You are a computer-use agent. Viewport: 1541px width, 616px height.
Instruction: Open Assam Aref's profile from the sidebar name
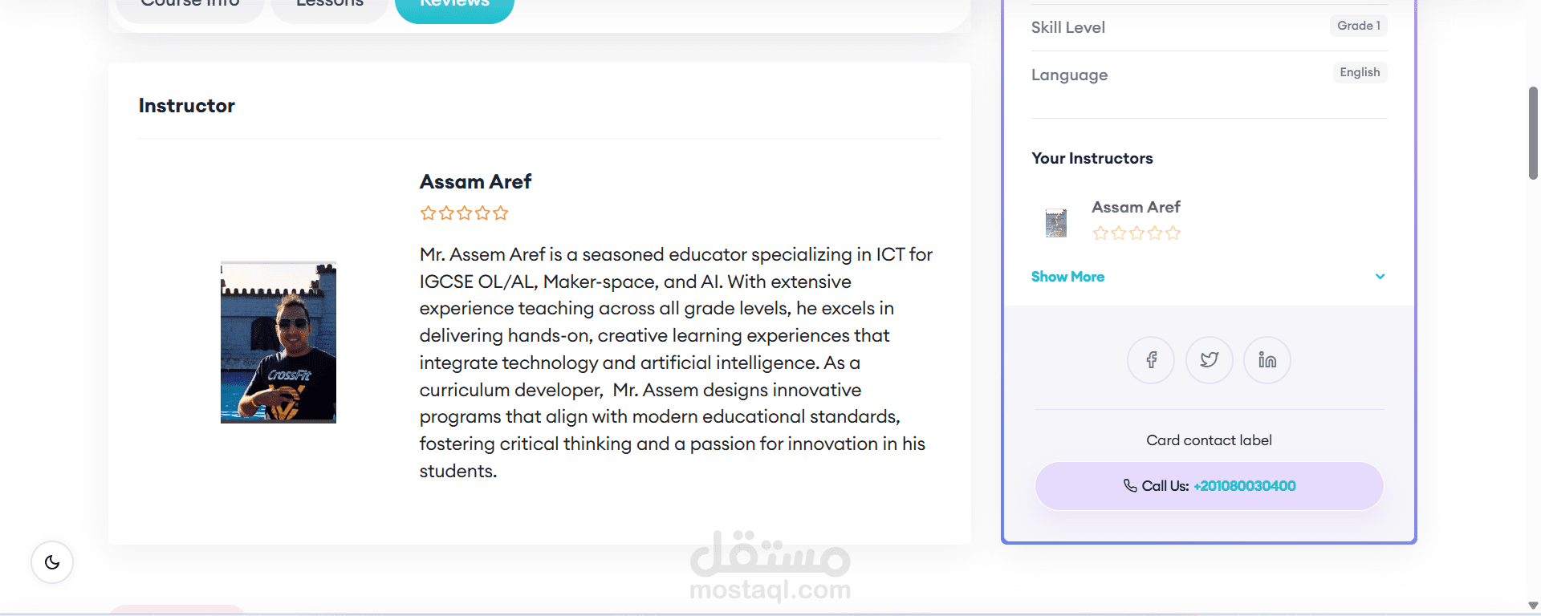click(x=1136, y=207)
